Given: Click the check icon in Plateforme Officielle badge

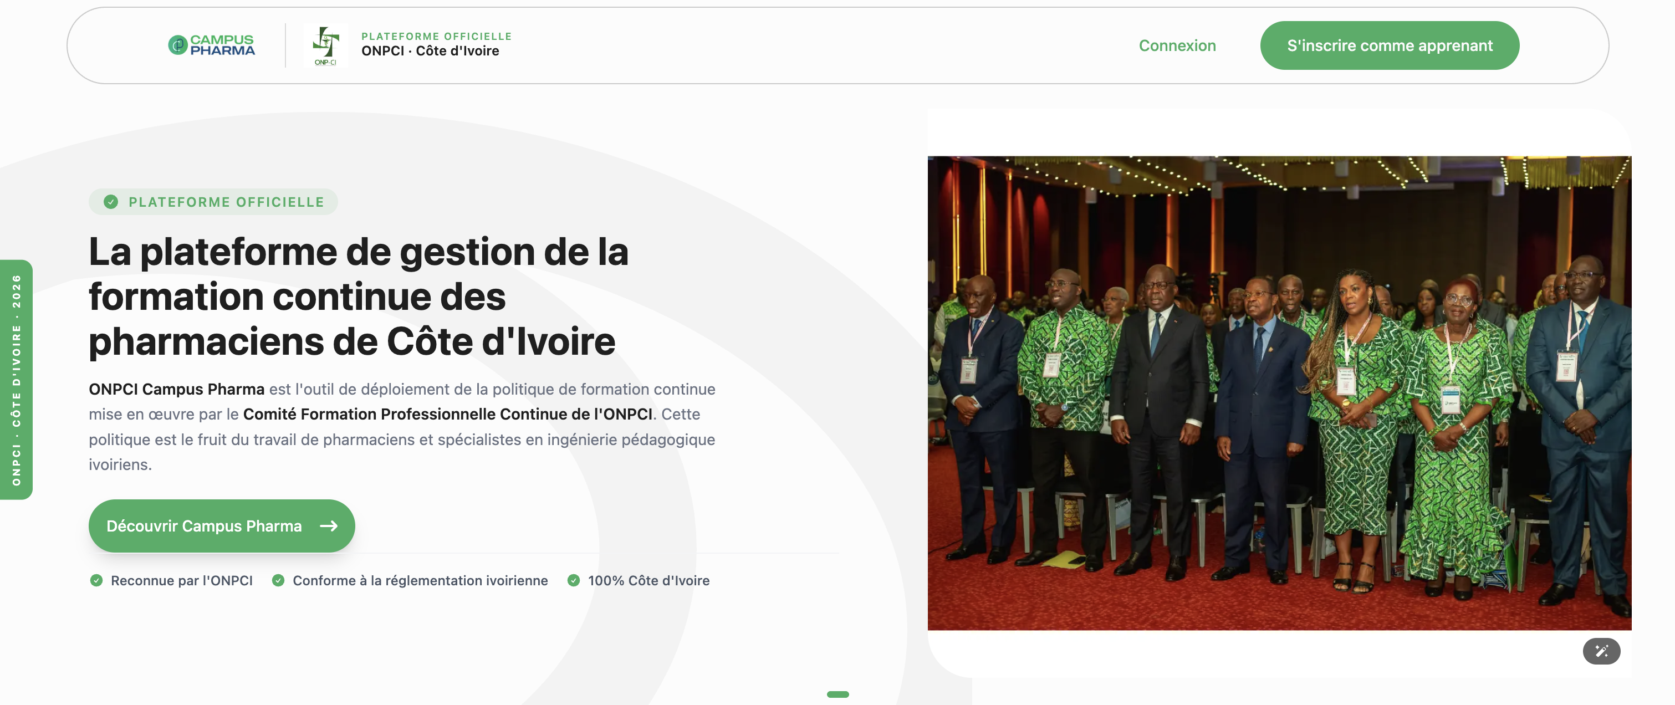Looking at the screenshot, I should click(x=111, y=202).
